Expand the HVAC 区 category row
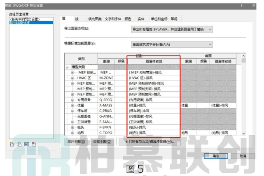This screenshot has height=176, width=264. [72, 78]
